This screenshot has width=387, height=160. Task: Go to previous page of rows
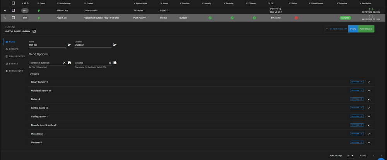pos(374,156)
